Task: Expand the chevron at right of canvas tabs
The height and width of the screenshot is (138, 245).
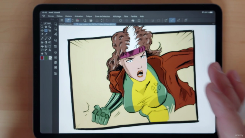Action: click(213, 24)
